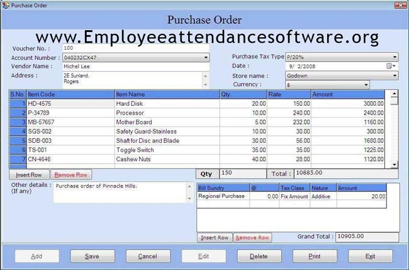This screenshot has width=409, height=270.
Task: Click the Safety Guard-Stainless cell
Action: coord(167,131)
